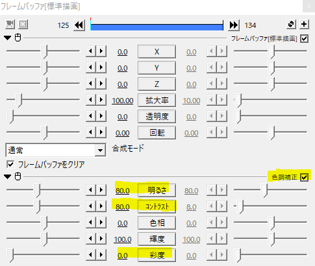Collapse the フレームバッファ section triangle

7,38
